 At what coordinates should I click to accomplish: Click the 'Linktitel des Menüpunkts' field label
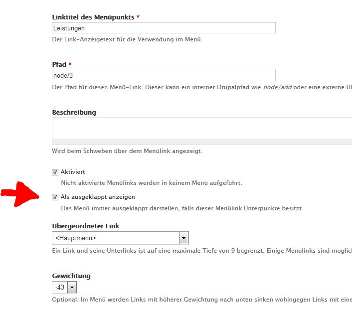[93, 17]
